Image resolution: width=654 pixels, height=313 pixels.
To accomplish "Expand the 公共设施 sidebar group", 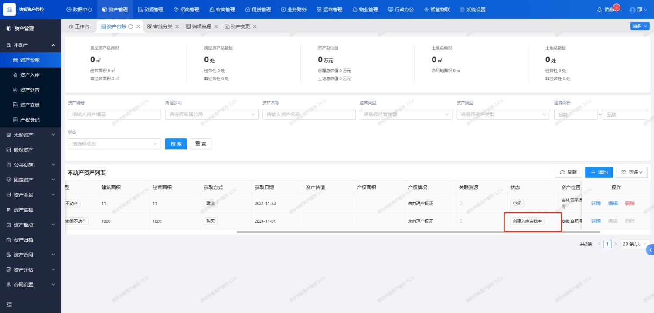I will tap(31, 165).
